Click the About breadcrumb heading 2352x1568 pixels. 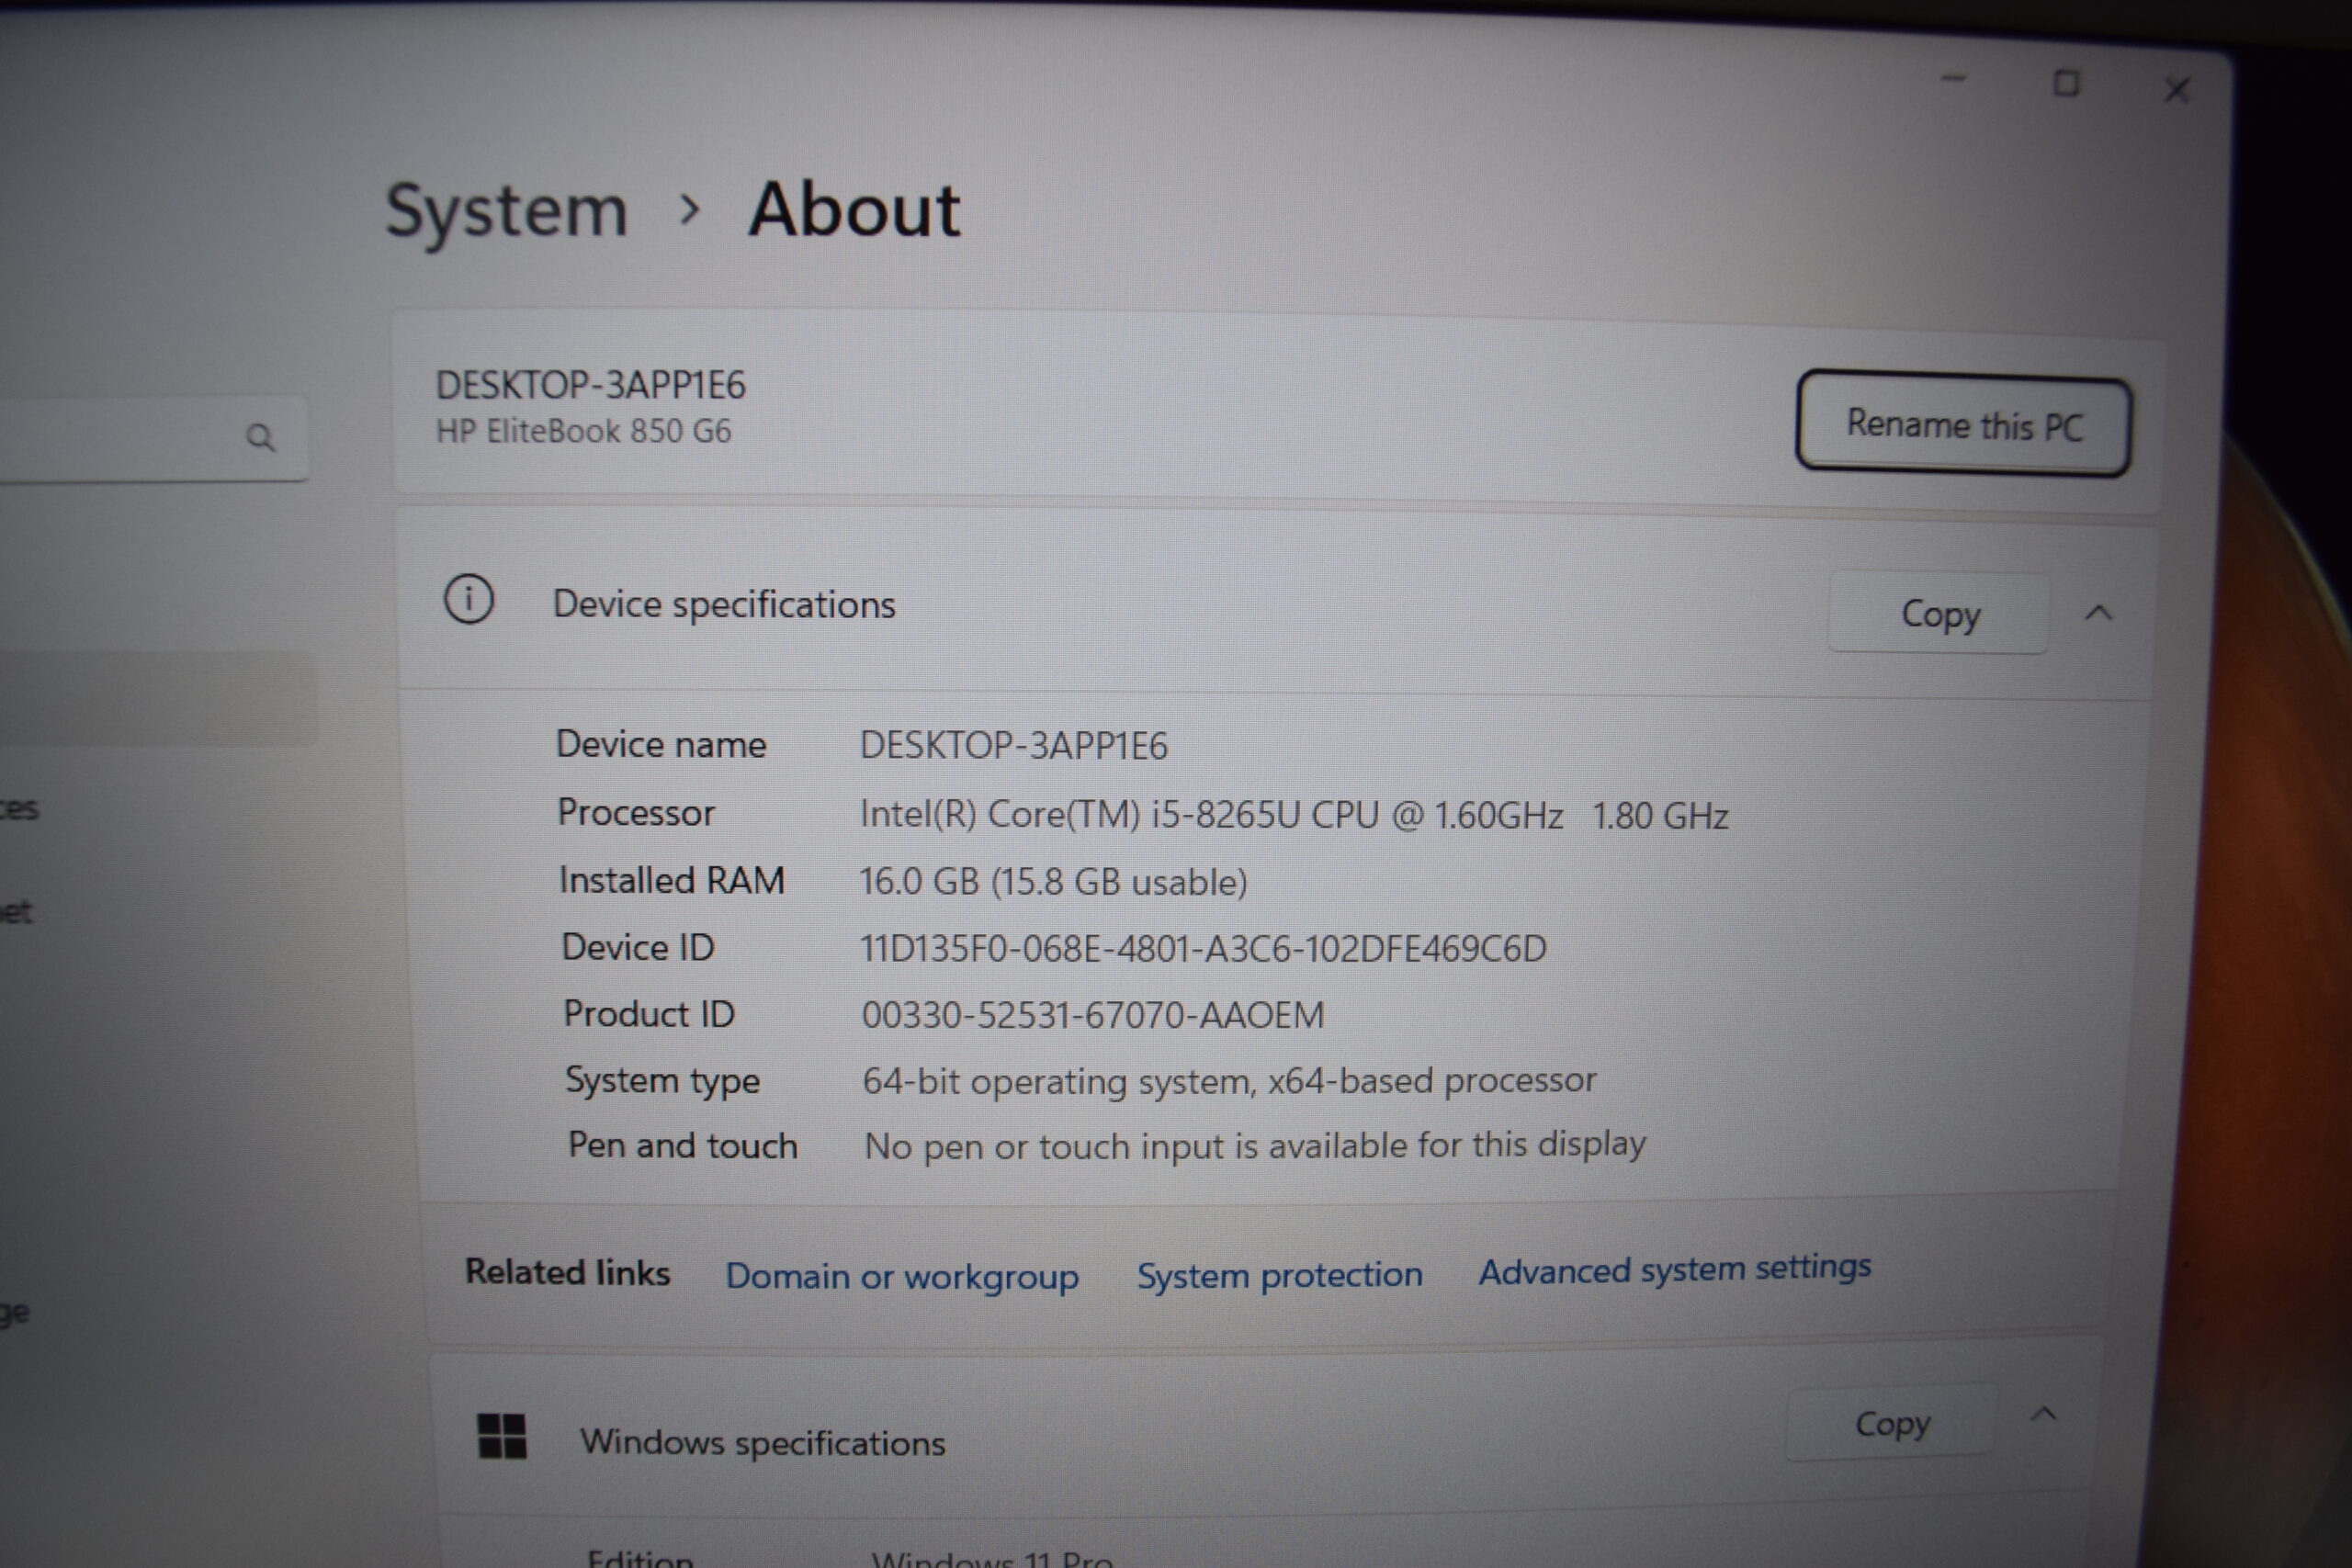pyautogui.click(x=855, y=209)
